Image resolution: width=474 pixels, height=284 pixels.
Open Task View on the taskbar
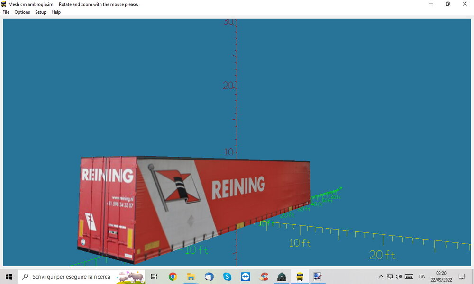tap(154, 276)
